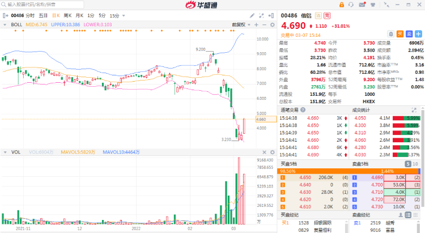
Task: Select 5-level order book depth toggle
Action: 407,164
